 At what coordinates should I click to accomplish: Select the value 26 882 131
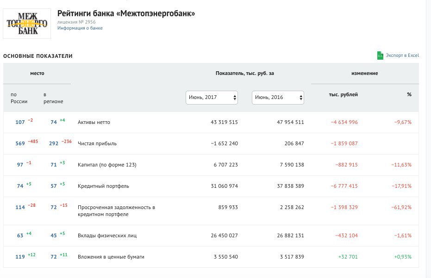coord(290,235)
